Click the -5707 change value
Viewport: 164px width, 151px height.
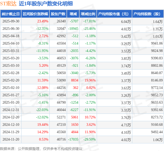[74, 21]
